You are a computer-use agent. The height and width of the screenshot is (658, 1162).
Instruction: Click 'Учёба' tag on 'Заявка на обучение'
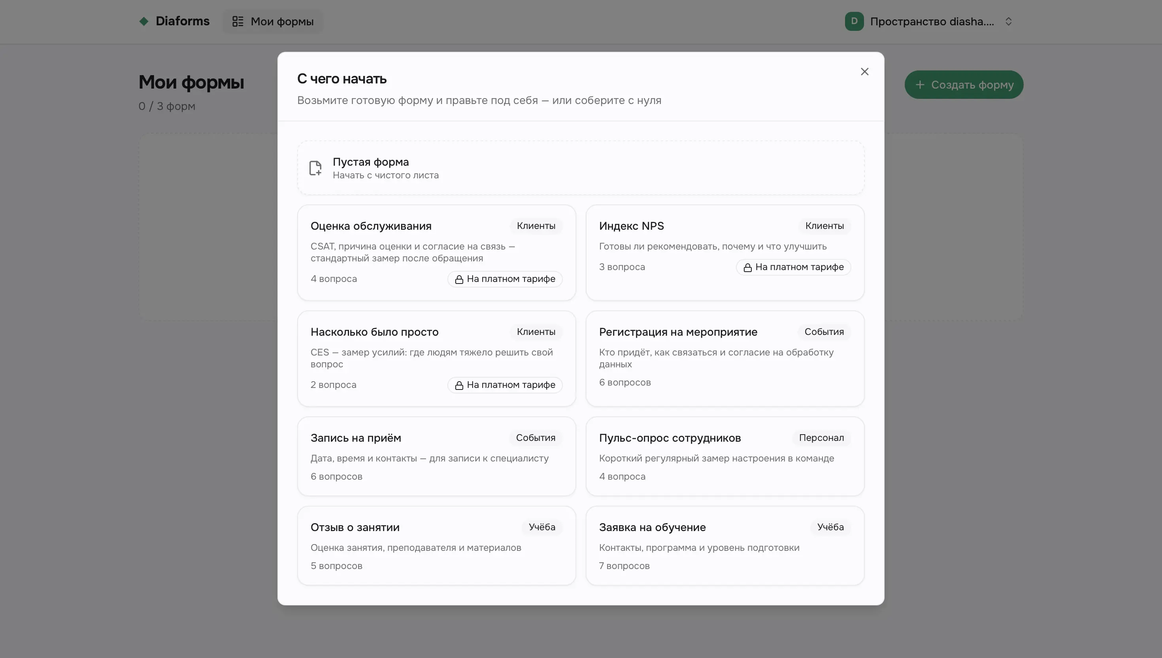coord(830,527)
